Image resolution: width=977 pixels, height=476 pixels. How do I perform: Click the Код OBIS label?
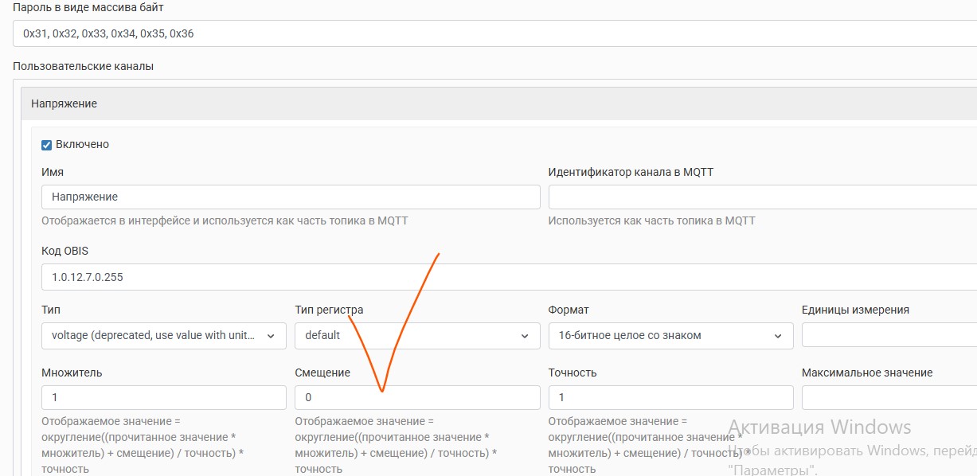[x=64, y=251]
